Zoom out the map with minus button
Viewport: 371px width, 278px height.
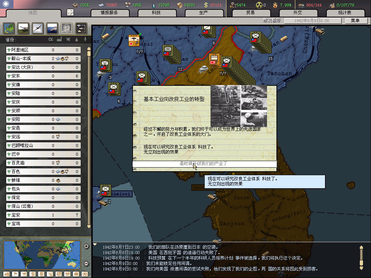tap(86, 264)
